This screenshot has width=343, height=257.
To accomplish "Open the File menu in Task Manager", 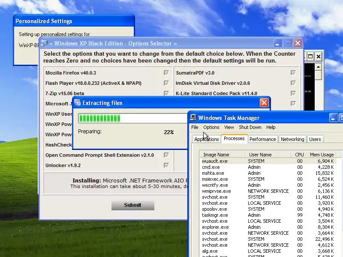I will 195,127.
